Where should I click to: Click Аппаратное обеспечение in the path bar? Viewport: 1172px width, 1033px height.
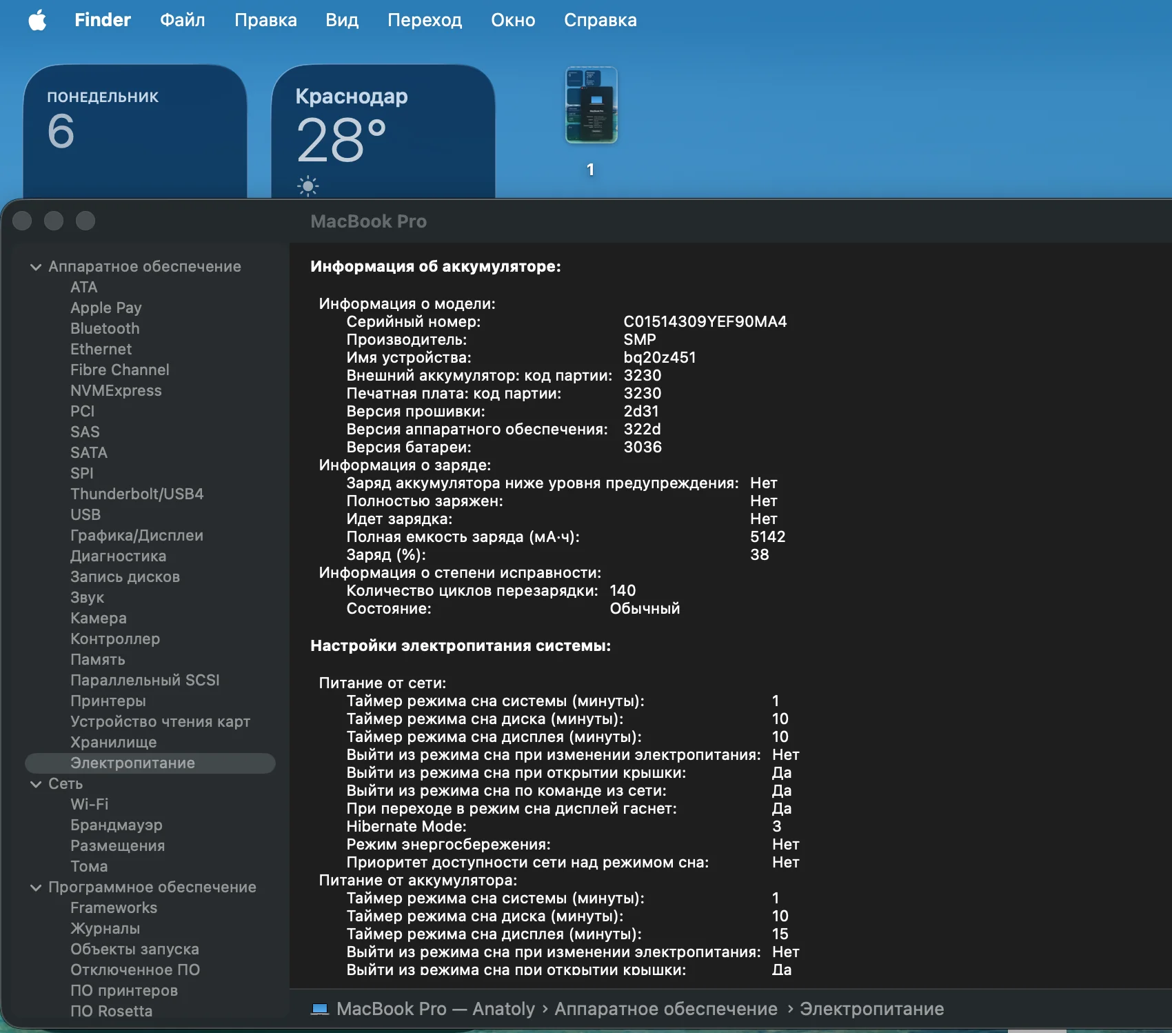pyautogui.click(x=666, y=1009)
